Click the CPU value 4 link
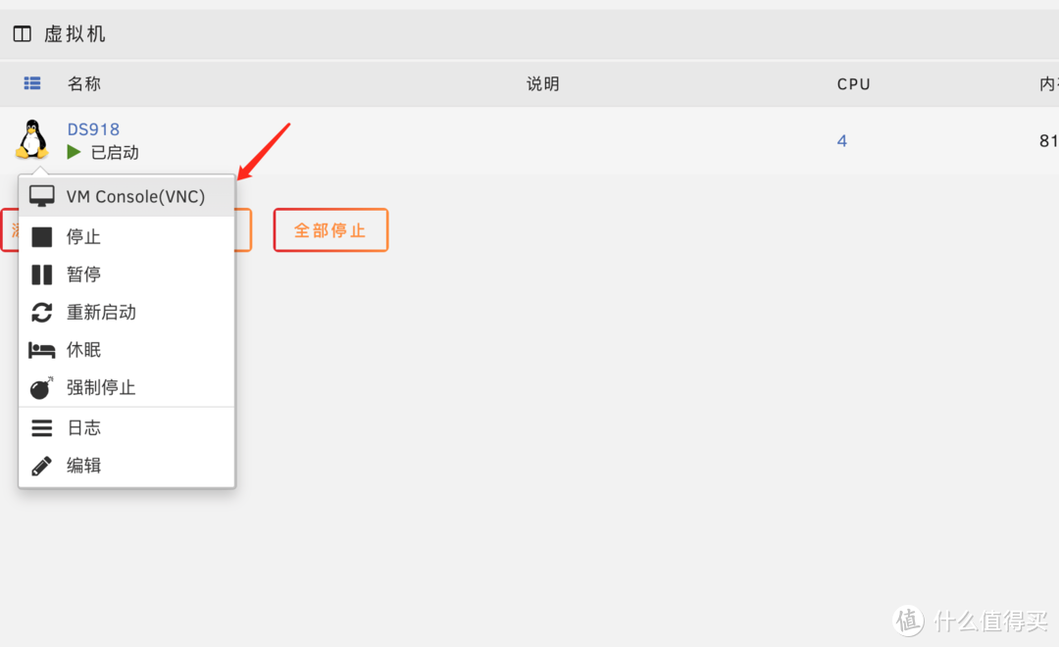 (x=842, y=140)
